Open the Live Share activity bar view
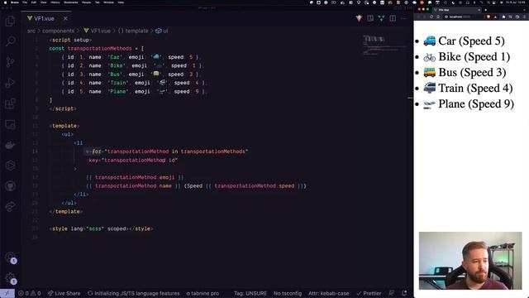The width and height of the screenshot is (529, 298). point(10,206)
